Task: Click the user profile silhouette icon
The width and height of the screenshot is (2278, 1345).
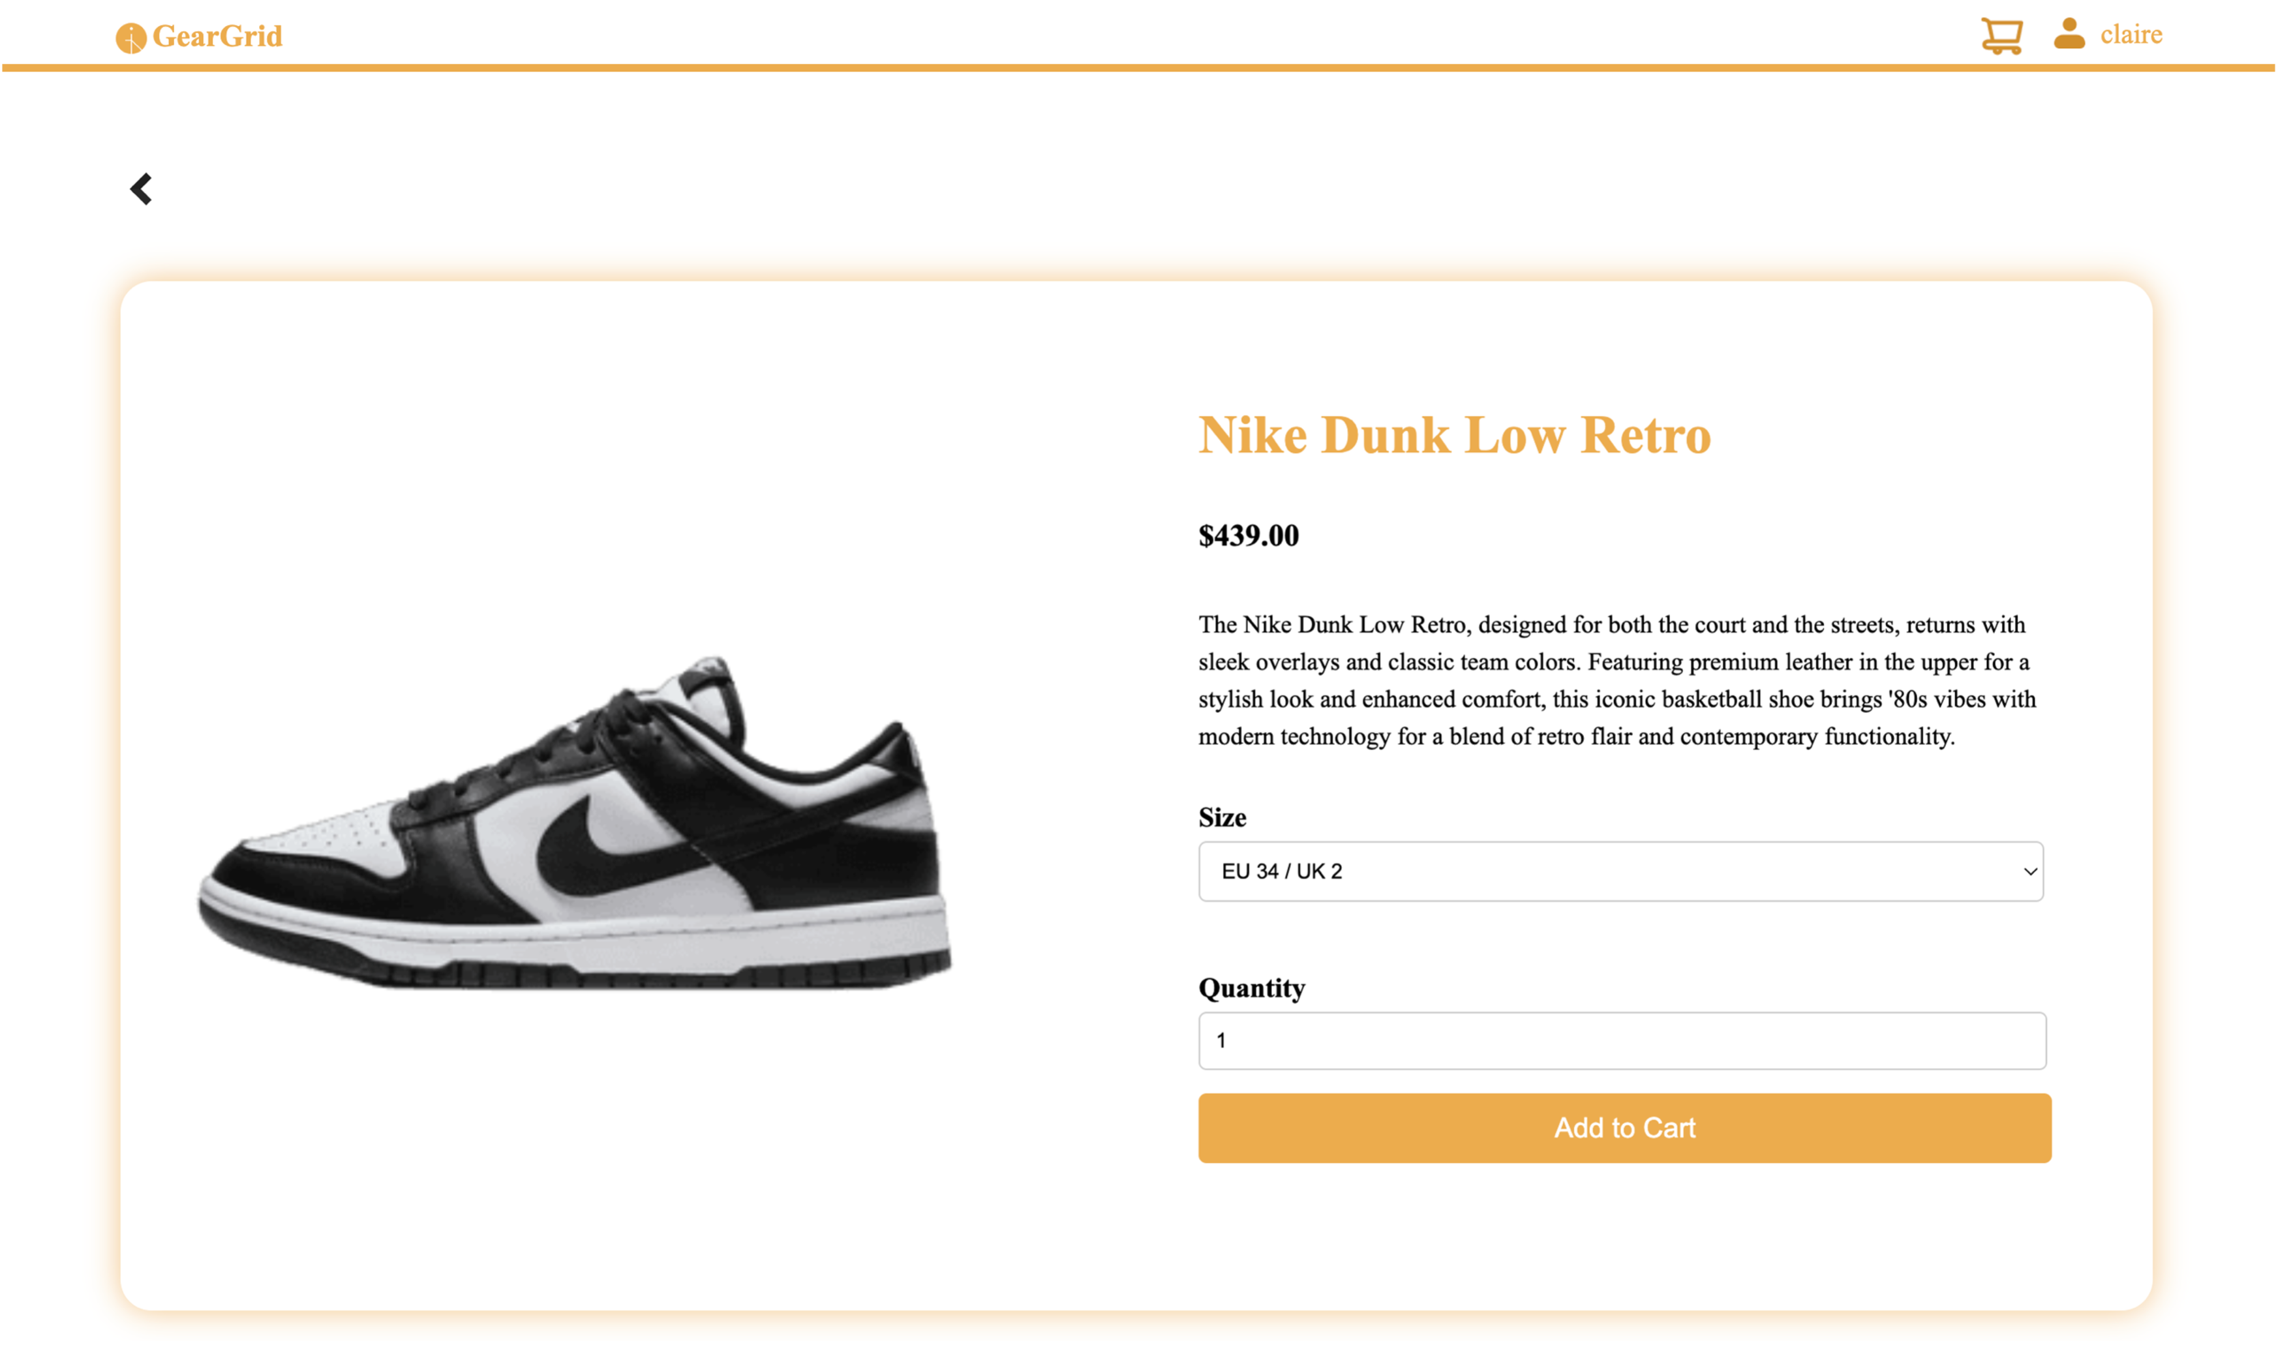Action: 2069,33
